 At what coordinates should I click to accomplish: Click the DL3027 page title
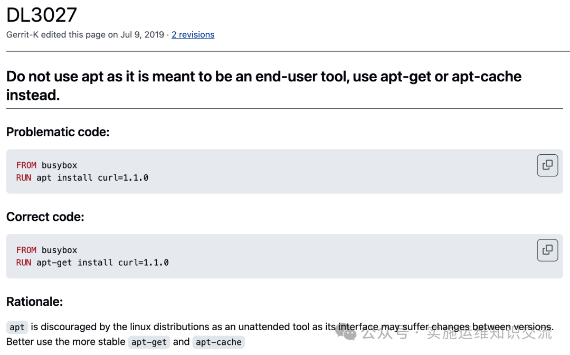(42, 15)
